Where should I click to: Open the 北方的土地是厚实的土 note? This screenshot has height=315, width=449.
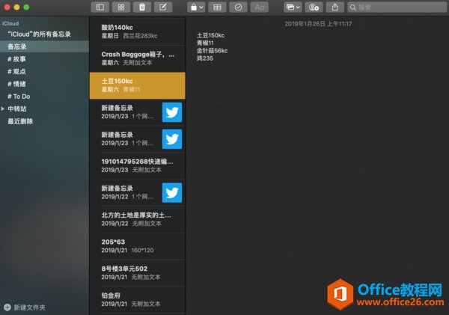[x=138, y=219]
